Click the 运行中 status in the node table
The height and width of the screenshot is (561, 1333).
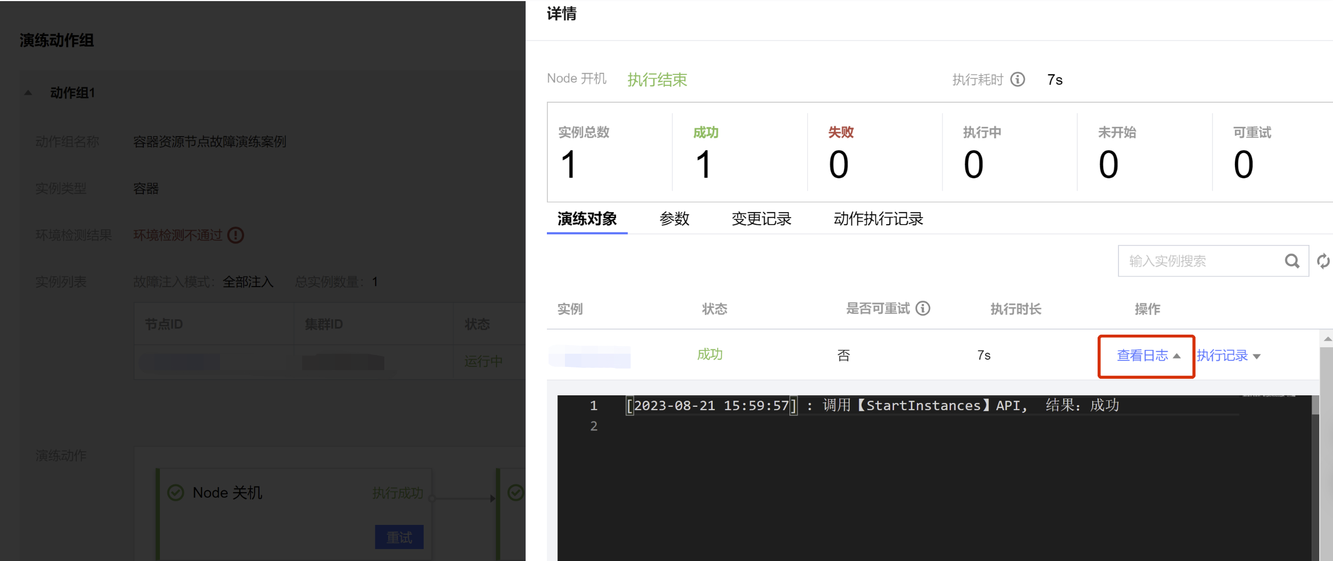pos(483,361)
